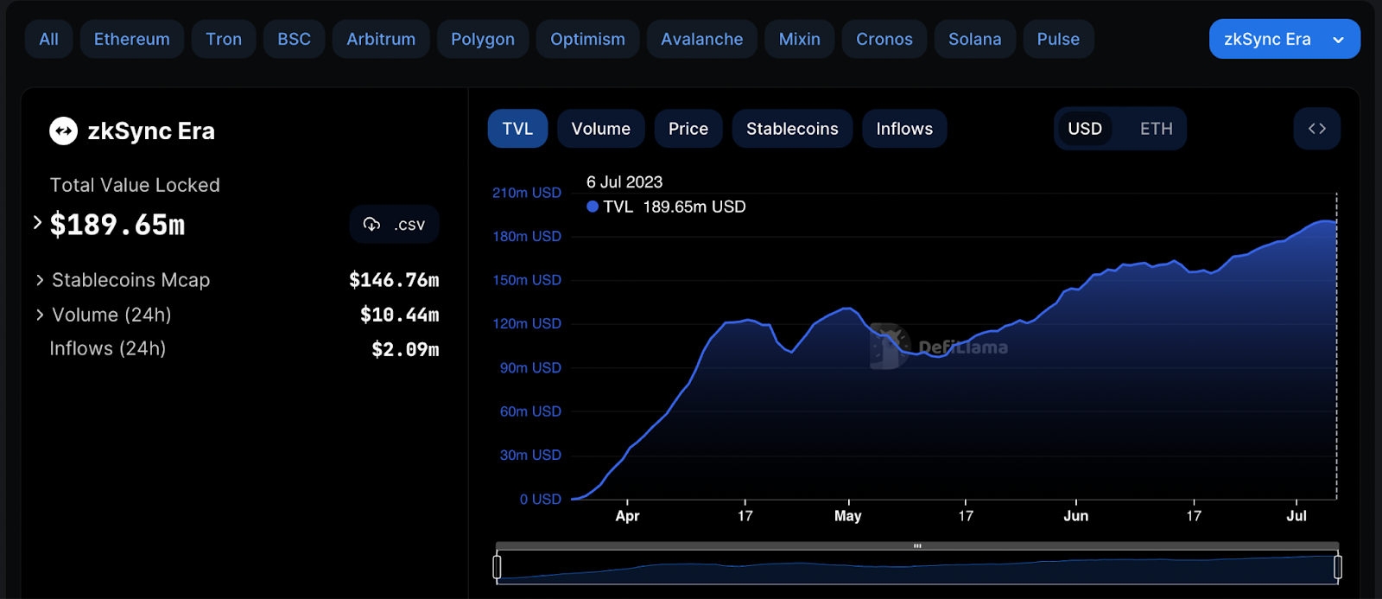This screenshot has width=1382, height=599.
Task: Click the mini overview chart in range selector
Action: [917, 568]
